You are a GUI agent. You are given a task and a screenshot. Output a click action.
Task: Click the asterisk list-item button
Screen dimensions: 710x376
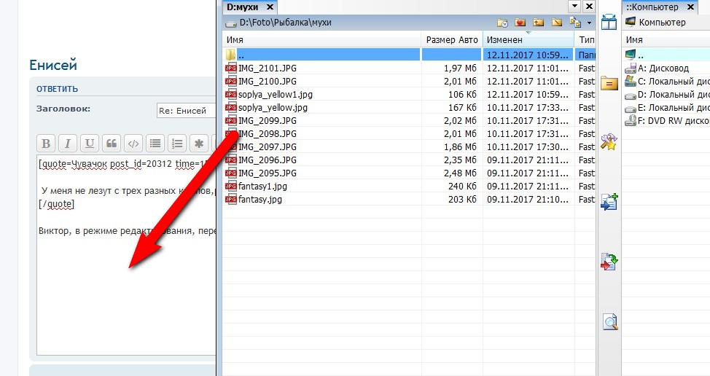[198, 144]
